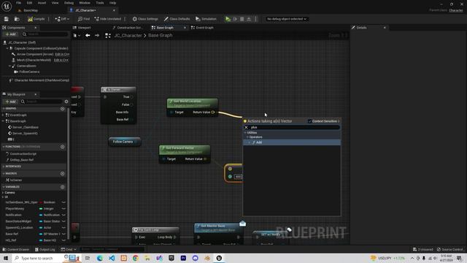Viewport: 467px width, 263px height.
Task: Open the Edit menu
Action: tap(29, 3)
